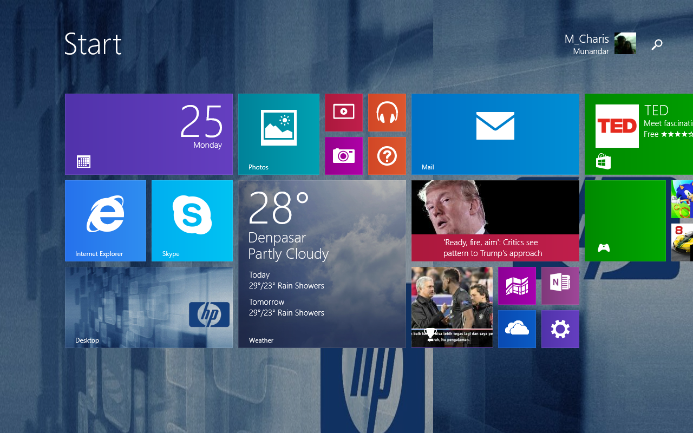Open the Camera app tile
This screenshot has height=433, width=693.
[344, 156]
